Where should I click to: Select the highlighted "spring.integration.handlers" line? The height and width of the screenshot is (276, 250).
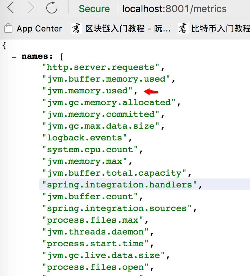119,185
